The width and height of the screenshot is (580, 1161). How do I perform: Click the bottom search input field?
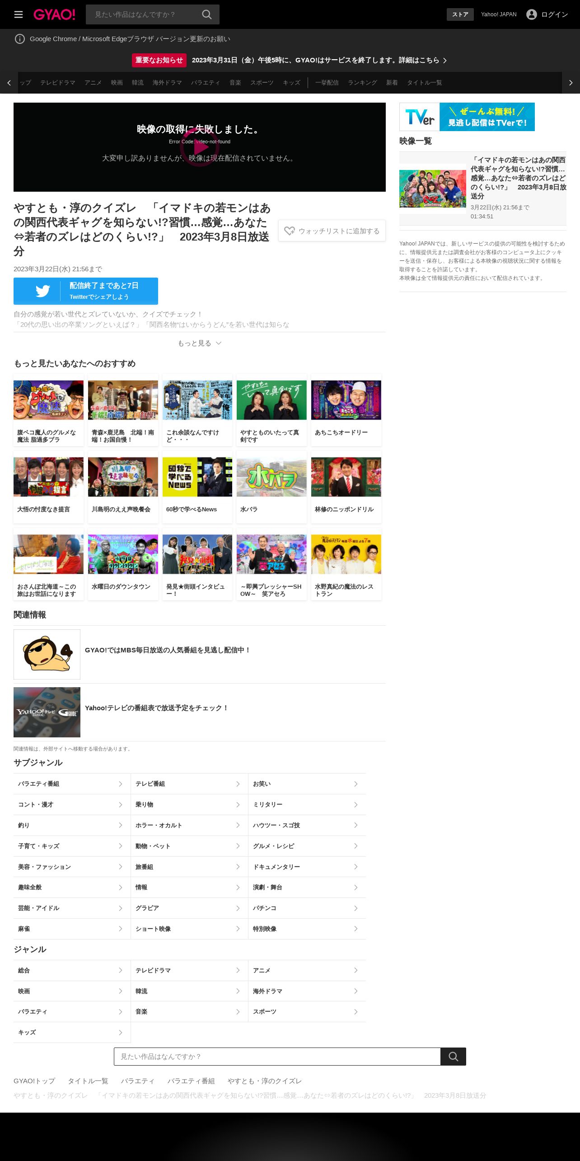277,1057
